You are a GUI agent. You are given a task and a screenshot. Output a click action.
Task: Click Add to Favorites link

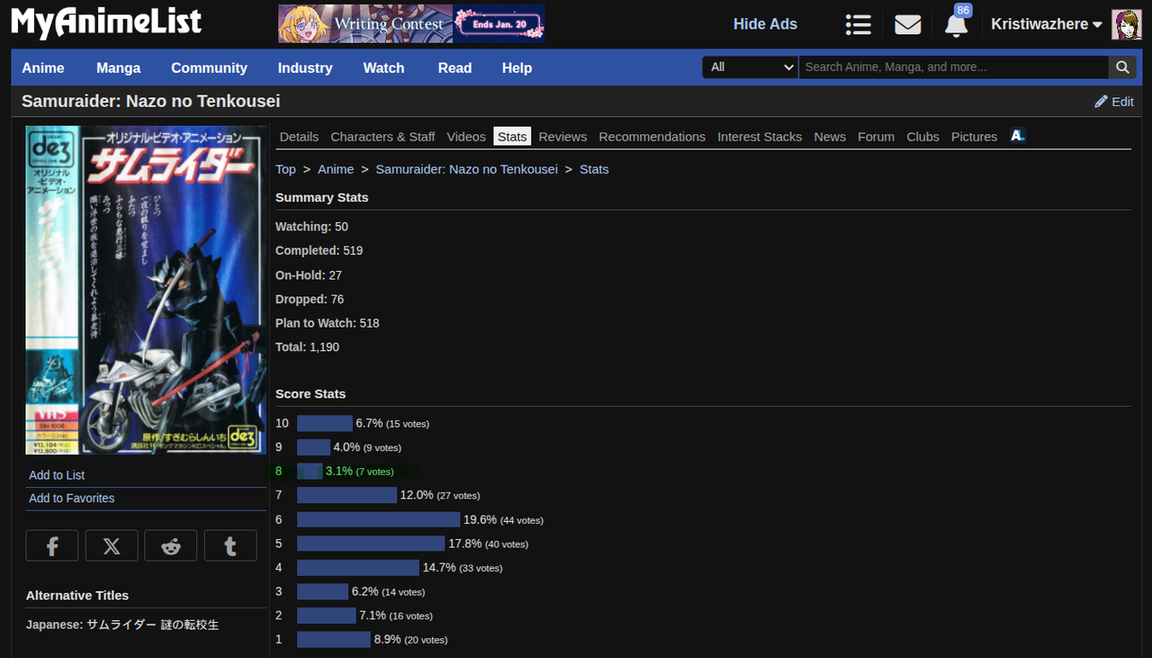pos(71,499)
